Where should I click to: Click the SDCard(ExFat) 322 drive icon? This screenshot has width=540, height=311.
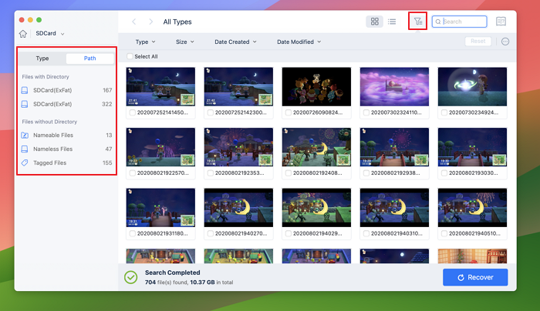(x=25, y=104)
